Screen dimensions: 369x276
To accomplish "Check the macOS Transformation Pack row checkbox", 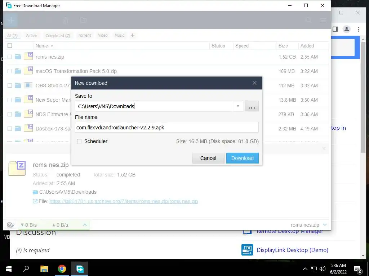I will [10, 71].
